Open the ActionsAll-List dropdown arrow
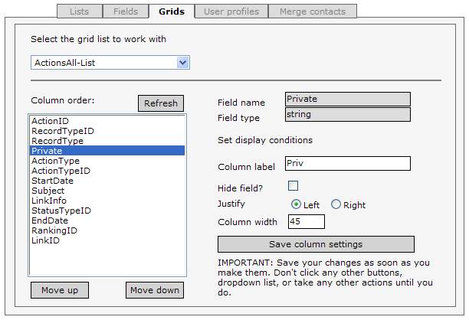 tap(182, 63)
